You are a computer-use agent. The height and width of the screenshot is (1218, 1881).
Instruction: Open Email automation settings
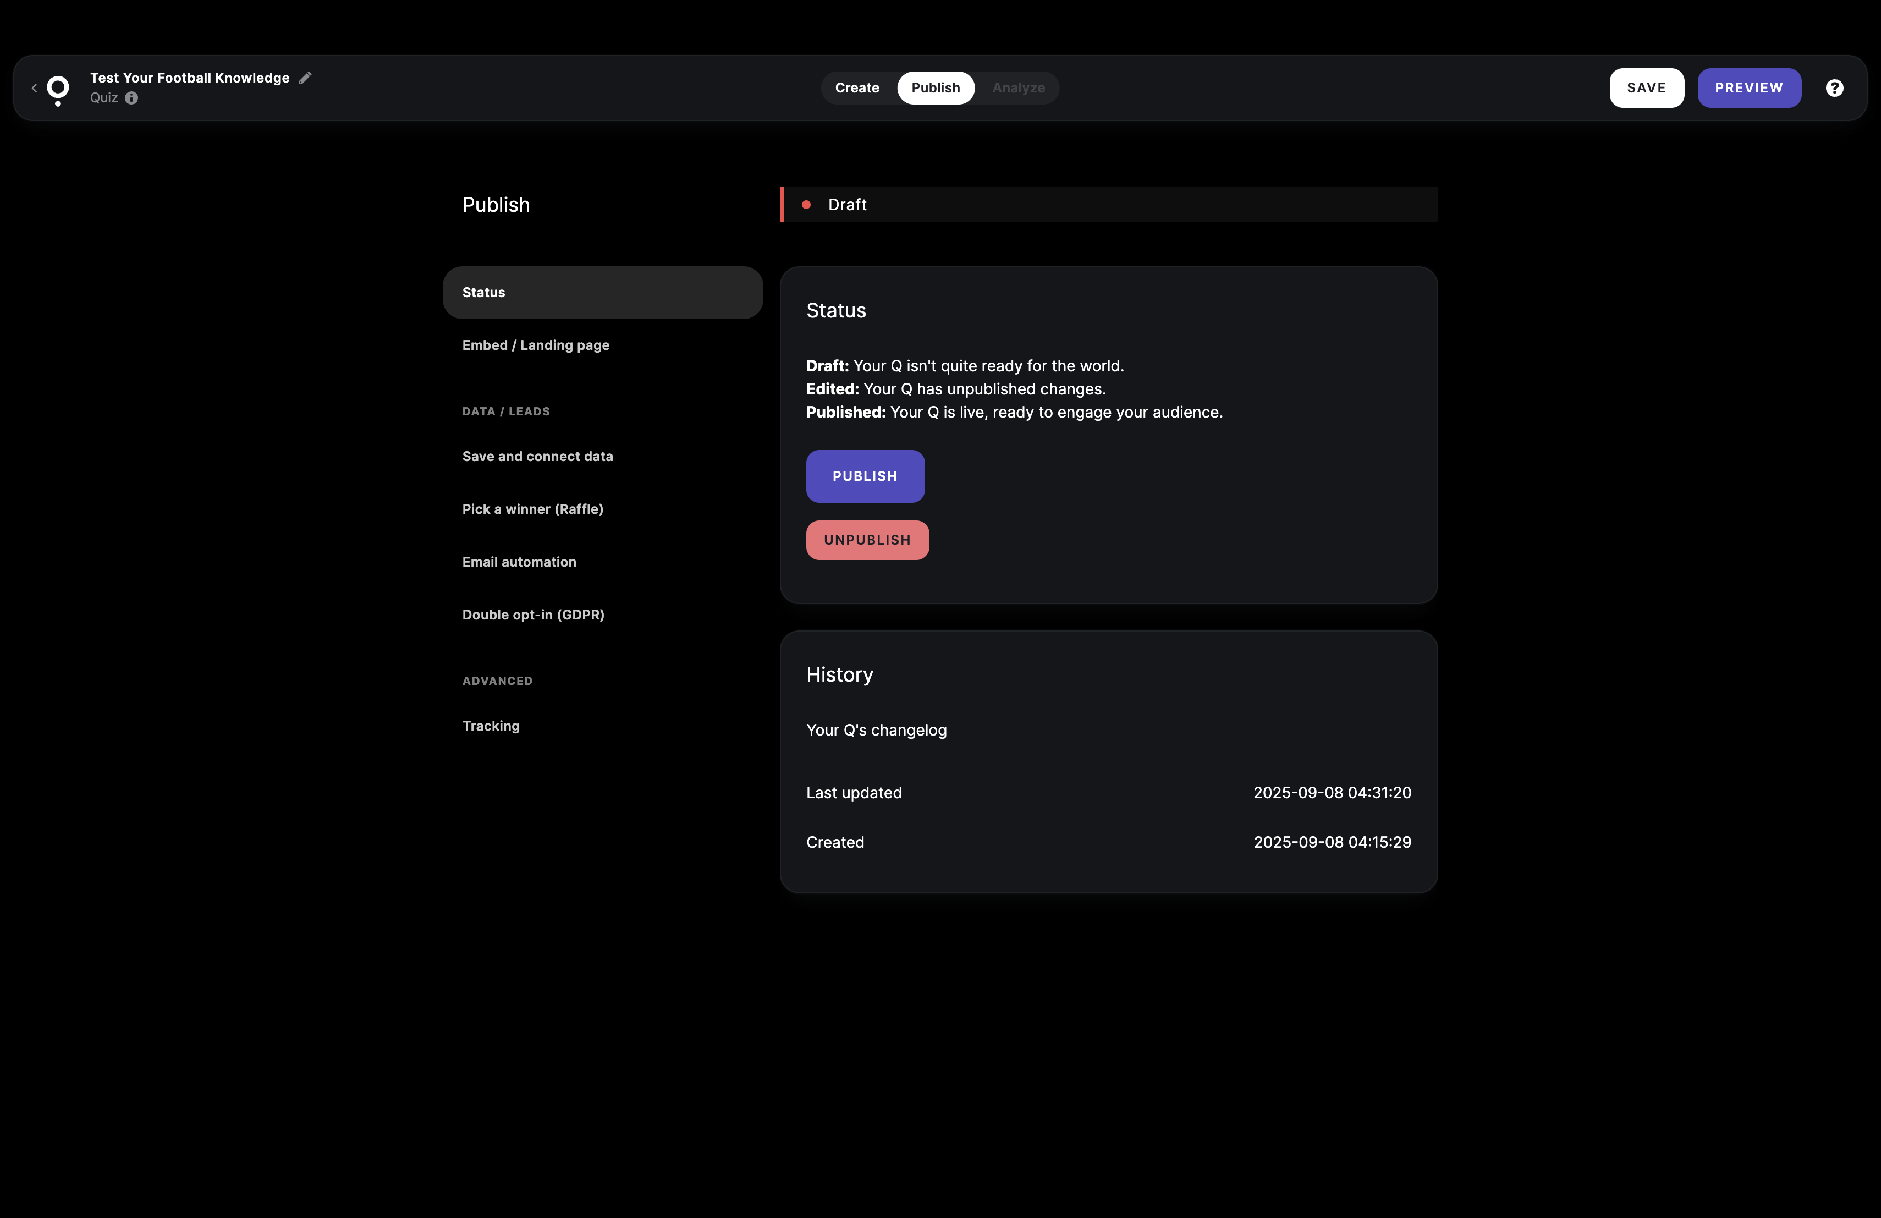(519, 562)
